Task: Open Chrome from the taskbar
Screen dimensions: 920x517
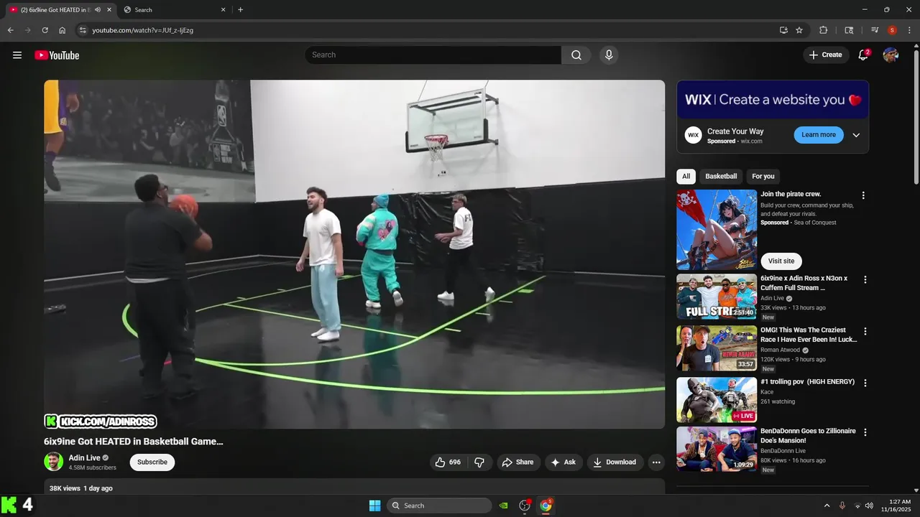Action: pyautogui.click(x=546, y=506)
